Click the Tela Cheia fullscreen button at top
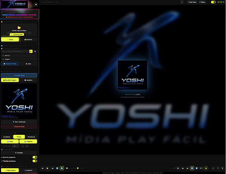This screenshot has height=174, width=226. tap(192, 2)
